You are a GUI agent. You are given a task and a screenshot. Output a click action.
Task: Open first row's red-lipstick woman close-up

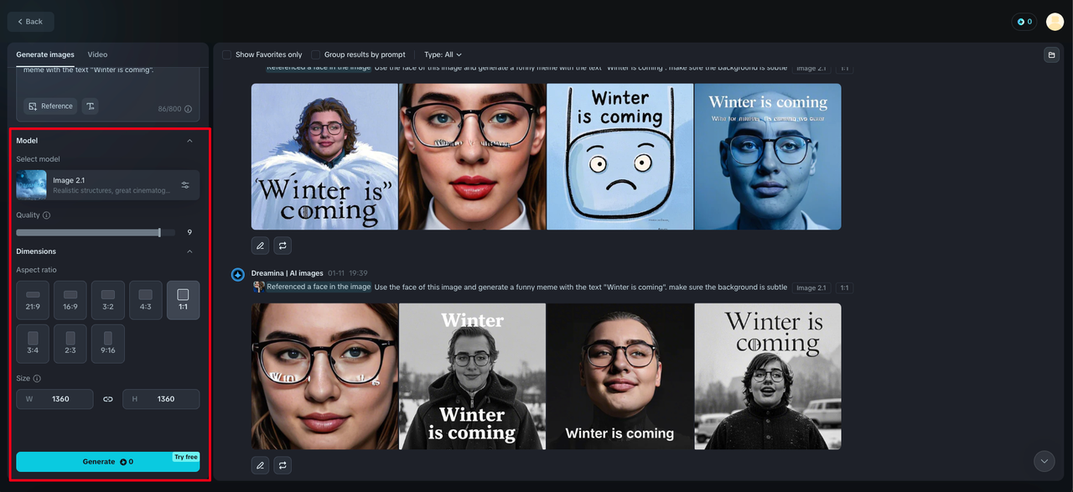tap(472, 156)
